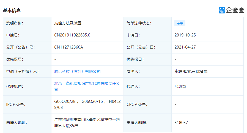Click the inventor names 李辉 张文涛 陈贤博
Screen dimensions: 247x133
(x=191, y=71)
